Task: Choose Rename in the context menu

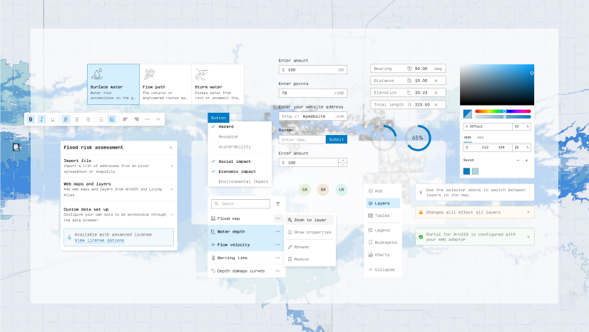Action: tap(309, 247)
